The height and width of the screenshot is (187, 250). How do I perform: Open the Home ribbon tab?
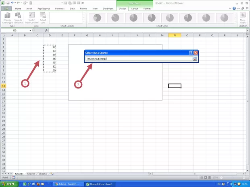pyautogui.click(x=18, y=8)
